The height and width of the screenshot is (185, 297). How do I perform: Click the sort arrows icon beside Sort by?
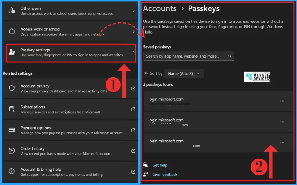click(146, 73)
